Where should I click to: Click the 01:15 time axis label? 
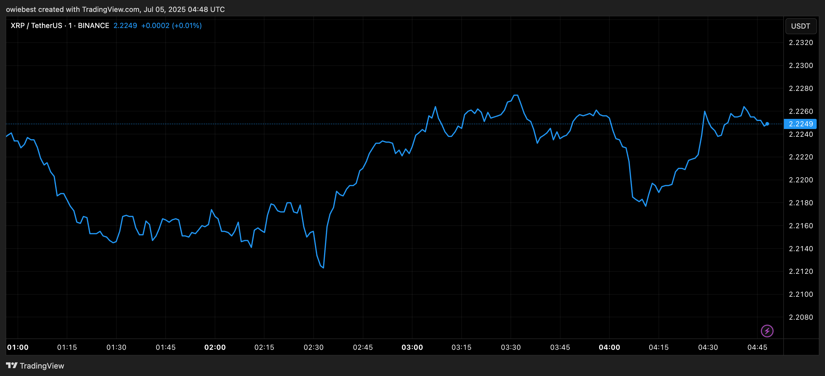[x=67, y=347]
